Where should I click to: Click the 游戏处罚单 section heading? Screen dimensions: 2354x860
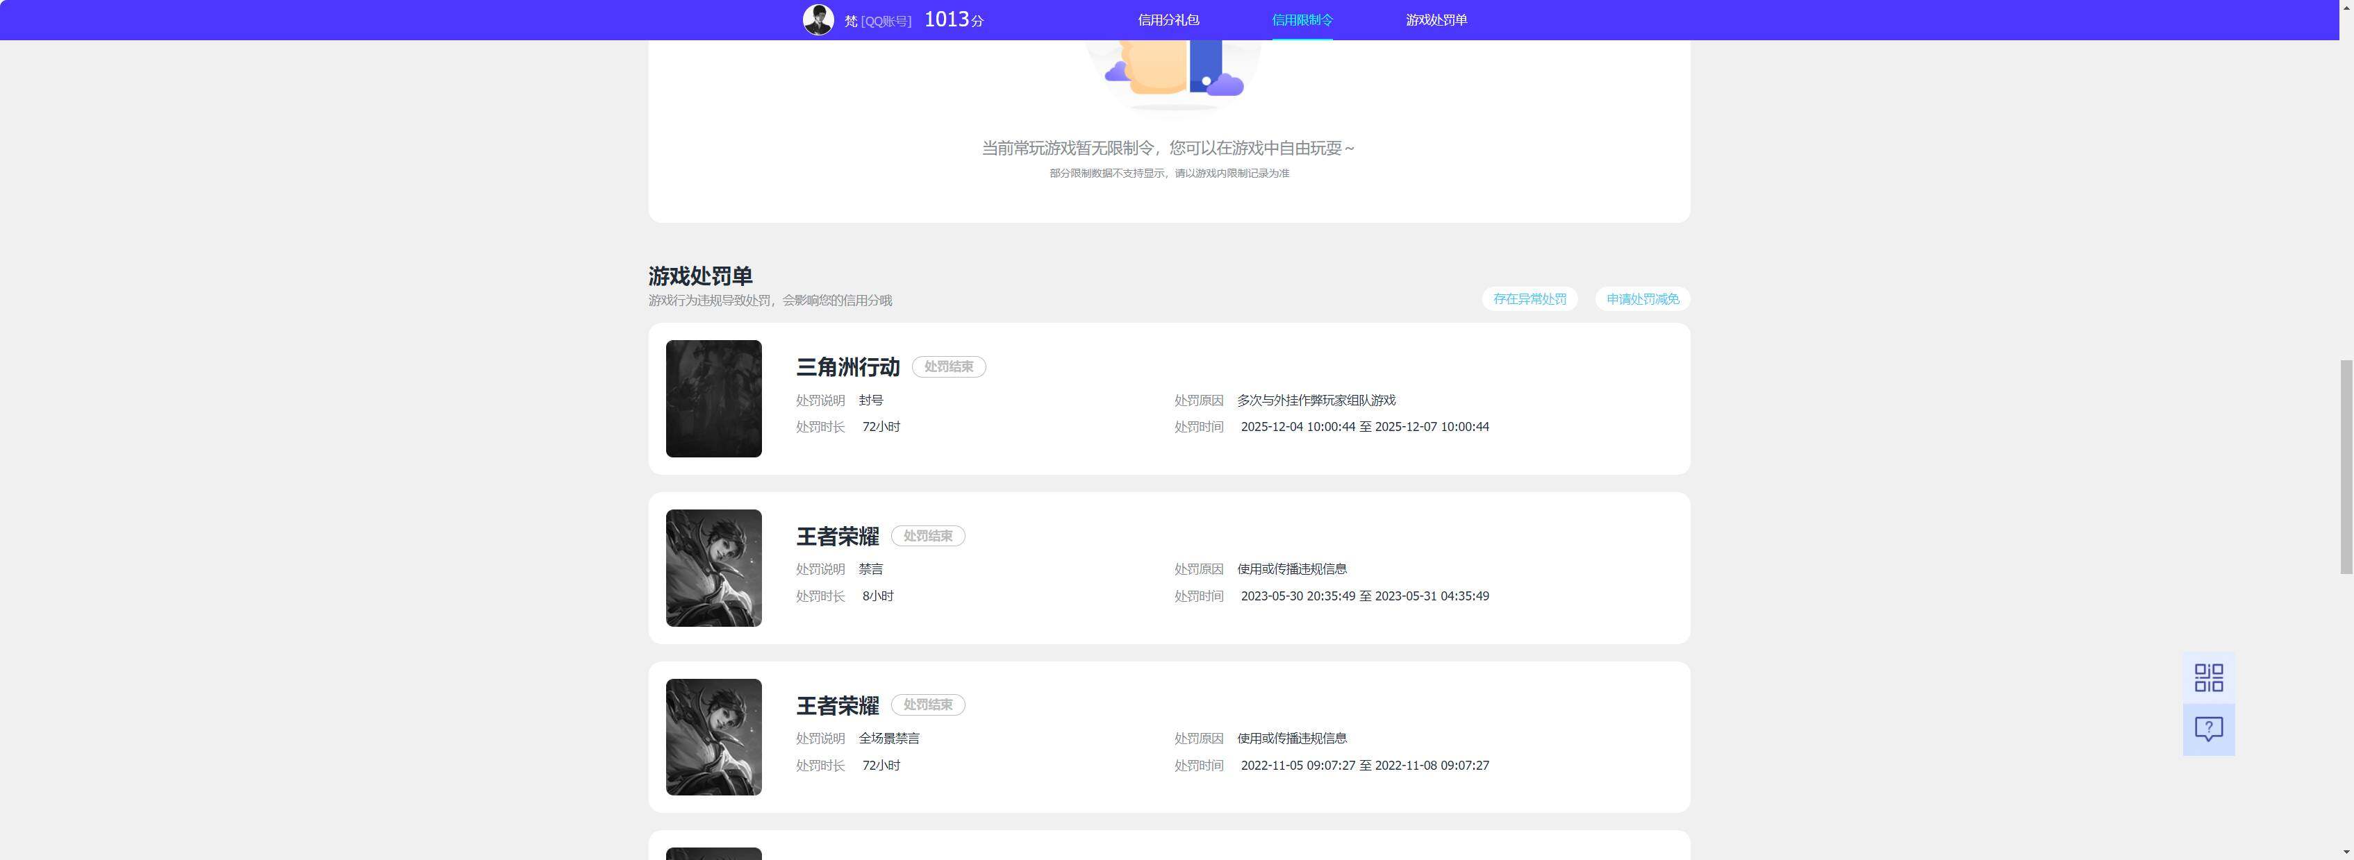(x=701, y=276)
